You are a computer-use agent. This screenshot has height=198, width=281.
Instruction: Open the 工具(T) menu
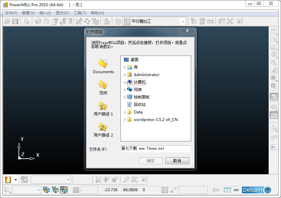point(80,13)
